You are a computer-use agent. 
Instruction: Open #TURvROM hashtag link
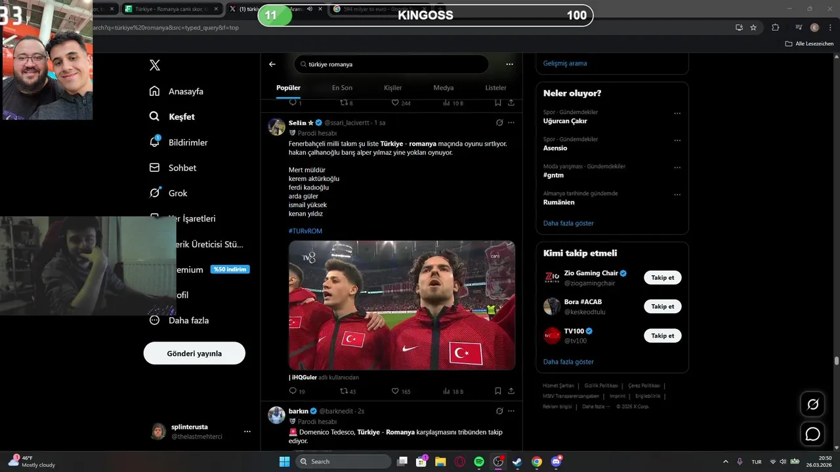(305, 231)
